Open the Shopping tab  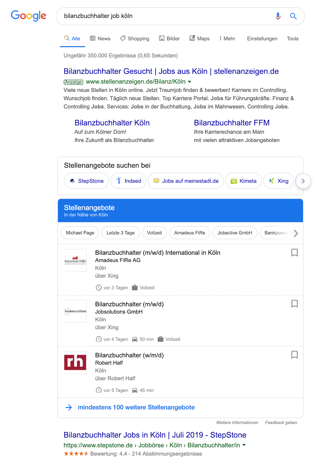coord(135,38)
